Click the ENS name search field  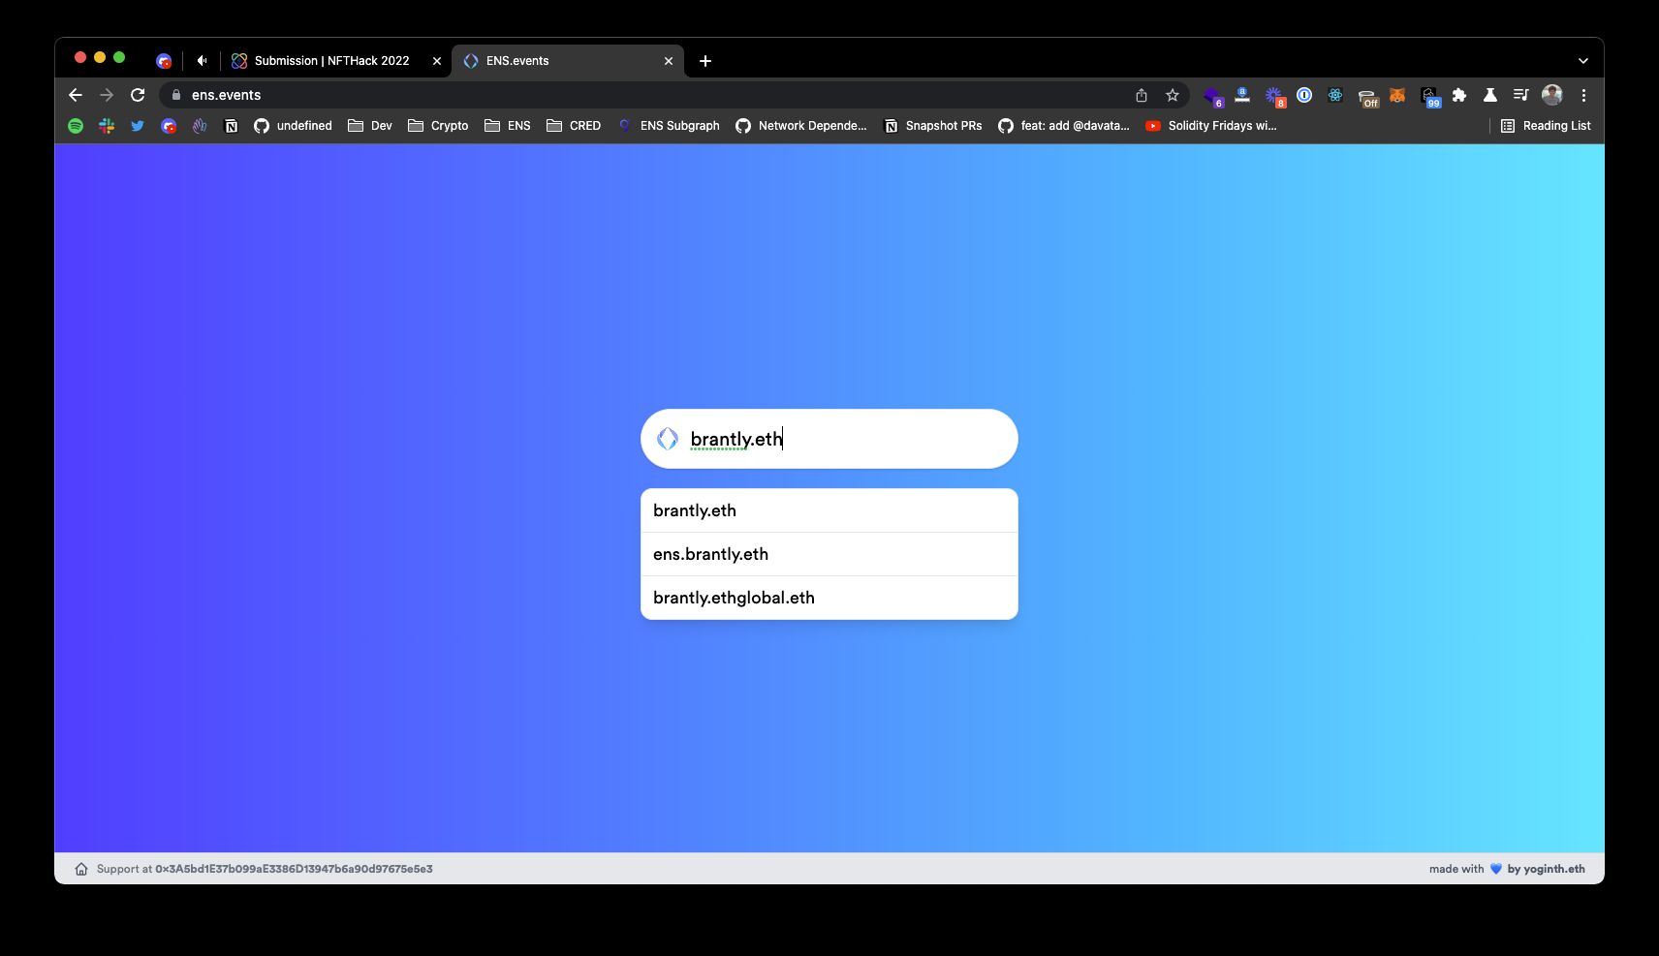click(x=829, y=439)
